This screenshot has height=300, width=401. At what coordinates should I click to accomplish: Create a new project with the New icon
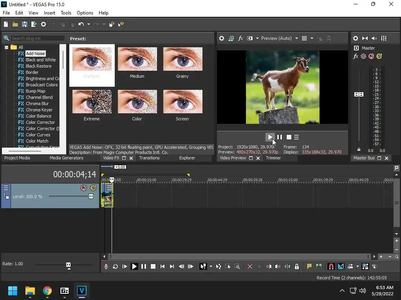(6, 24)
